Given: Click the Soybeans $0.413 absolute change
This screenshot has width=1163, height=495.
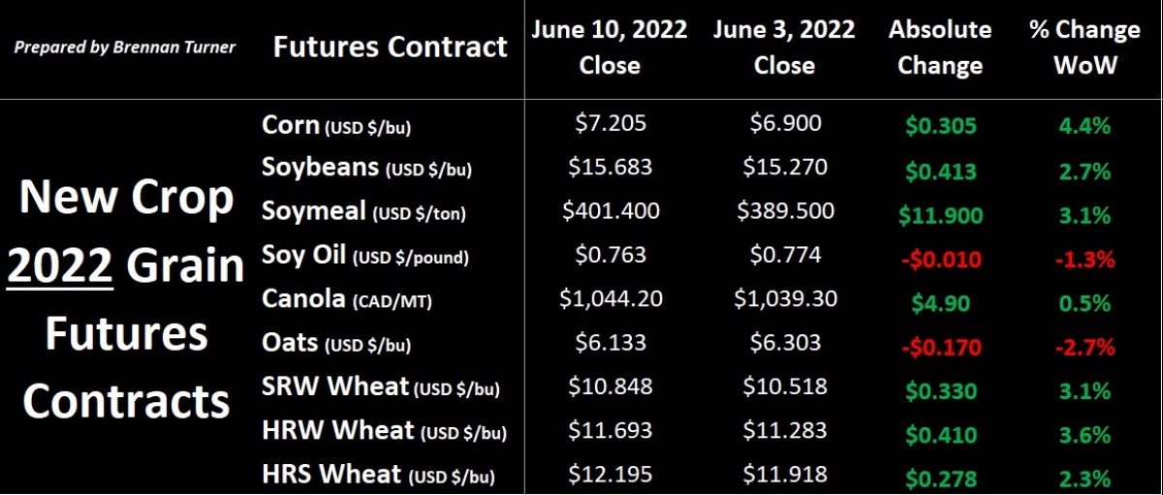Looking at the screenshot, I should (x=939, y=170).
